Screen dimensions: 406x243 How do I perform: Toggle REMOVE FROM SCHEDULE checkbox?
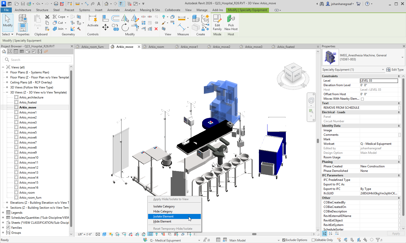(399, 108)
